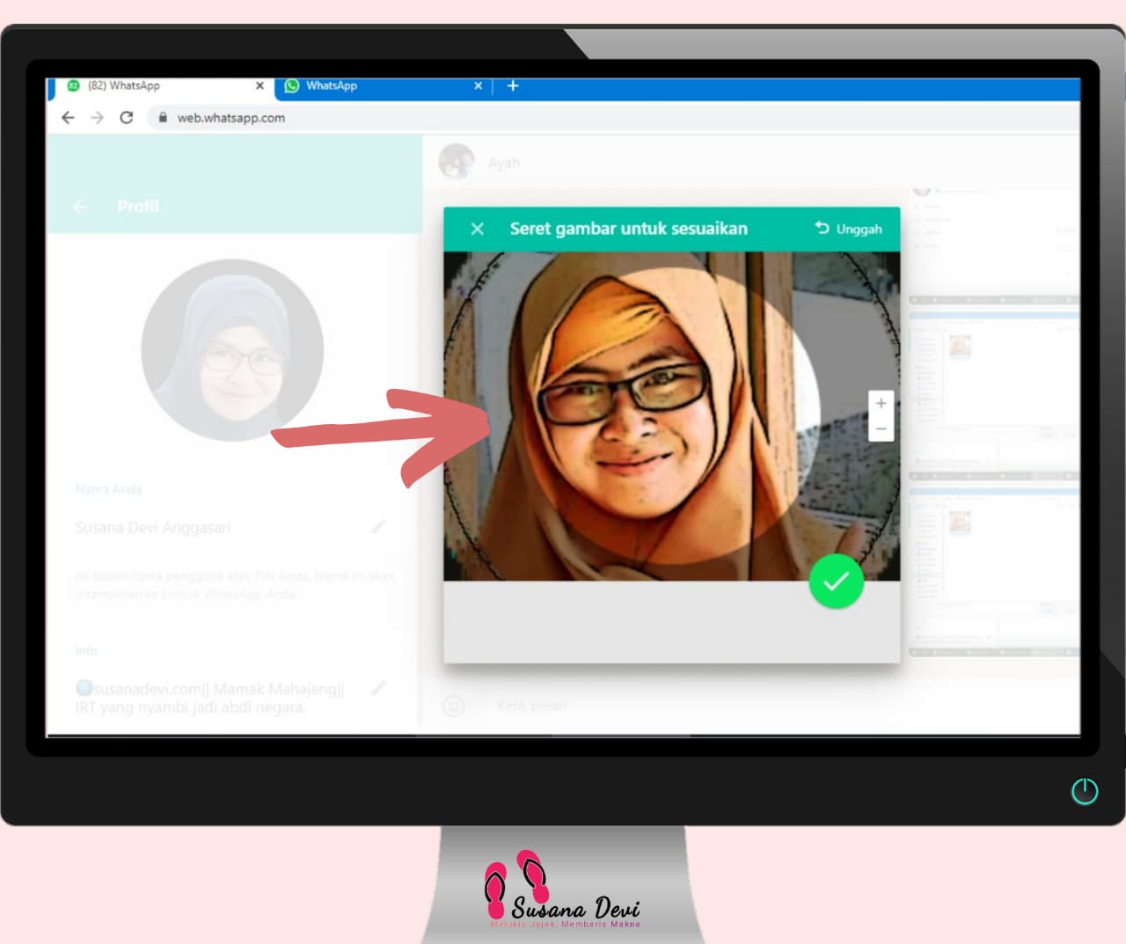The height and width of the screenshot is (944, 1126).
Task: Click the Profil heading text
Action: pos(138,207)
